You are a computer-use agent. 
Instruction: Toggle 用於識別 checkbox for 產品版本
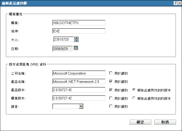111,90
